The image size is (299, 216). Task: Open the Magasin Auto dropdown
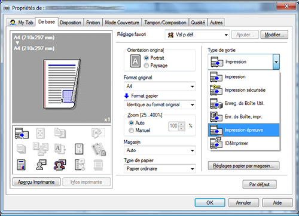160,150
